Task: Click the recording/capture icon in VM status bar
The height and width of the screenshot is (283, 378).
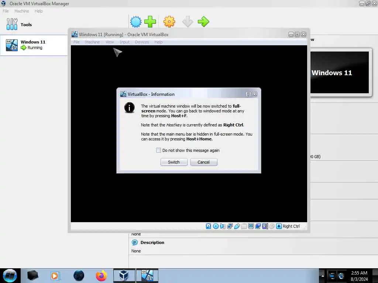Action: pos(258,226)
